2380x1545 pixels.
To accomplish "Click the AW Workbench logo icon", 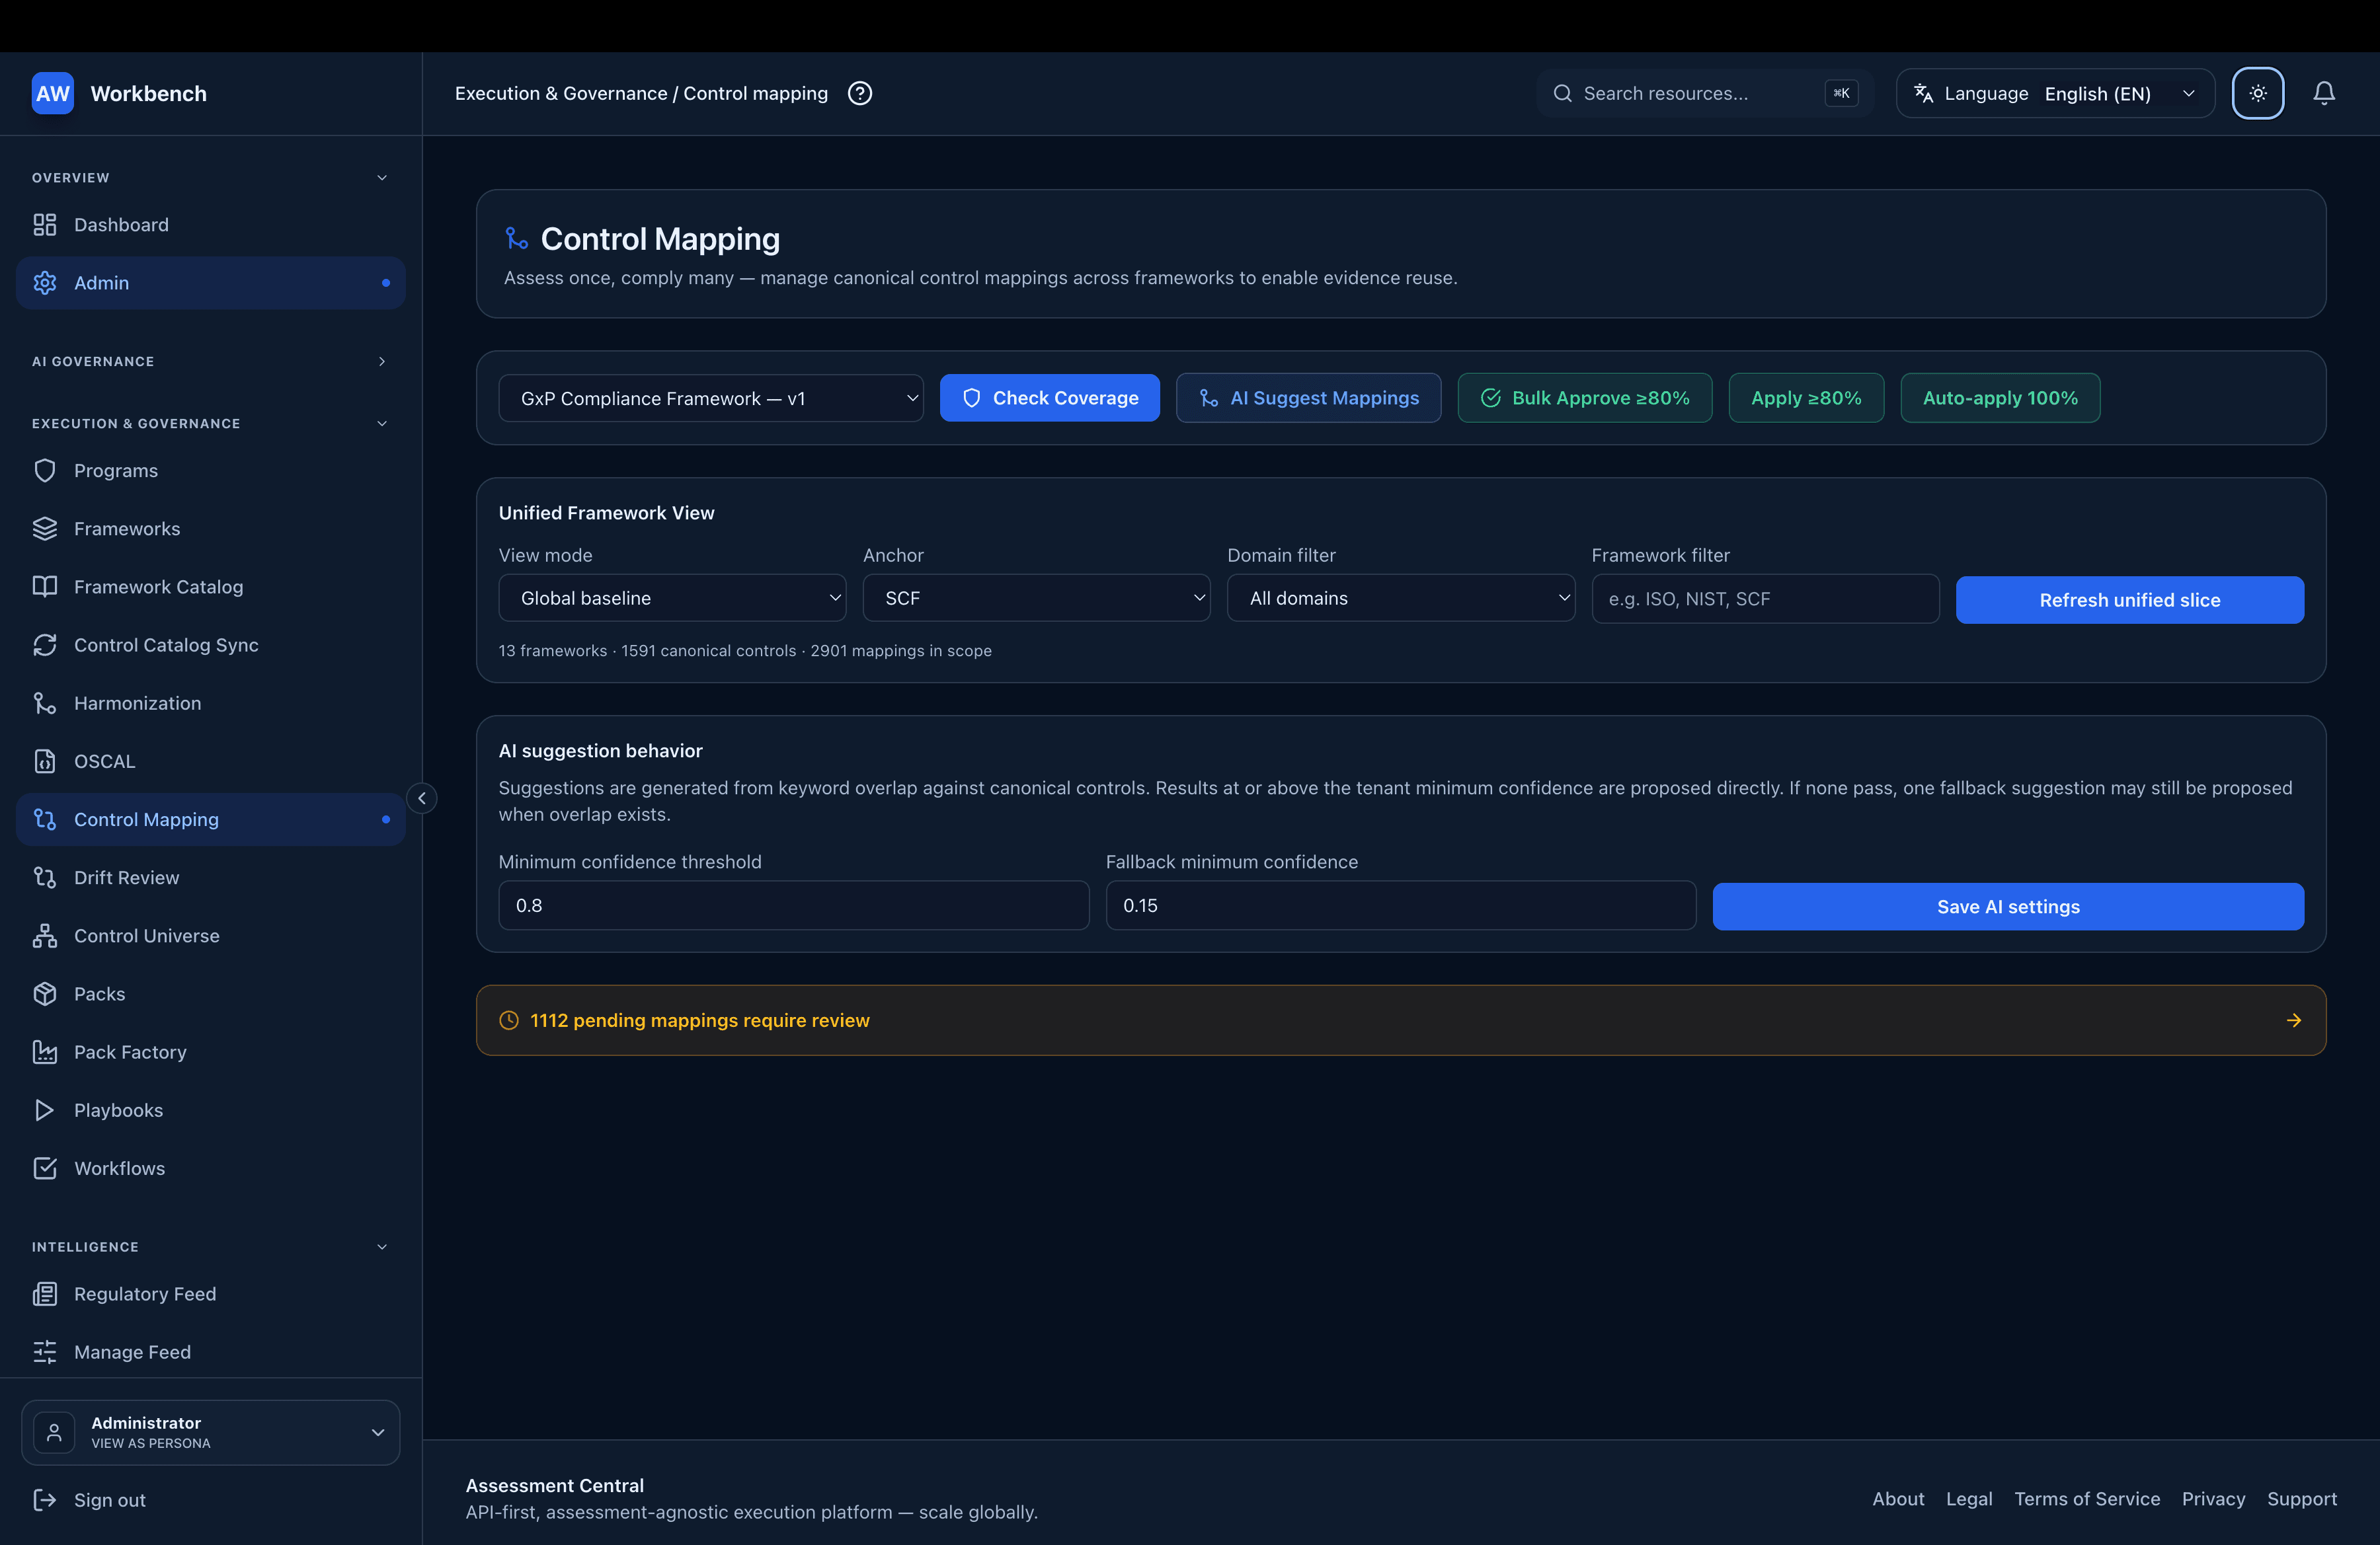I will [52, 93].
